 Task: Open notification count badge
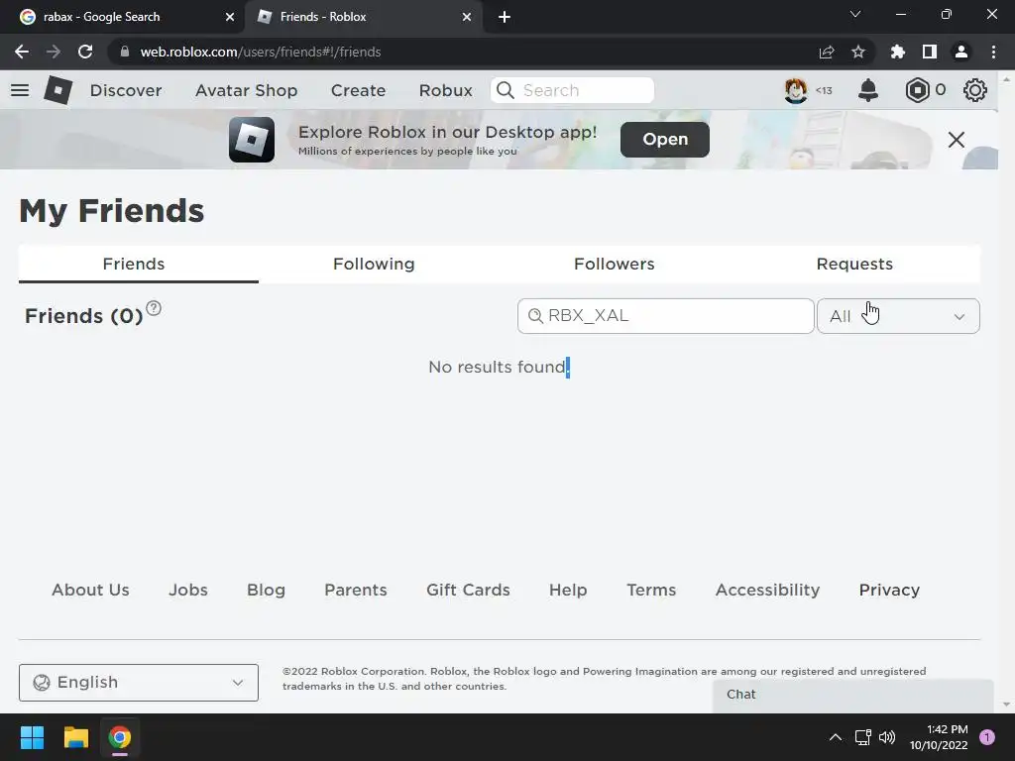coord(987,737)
